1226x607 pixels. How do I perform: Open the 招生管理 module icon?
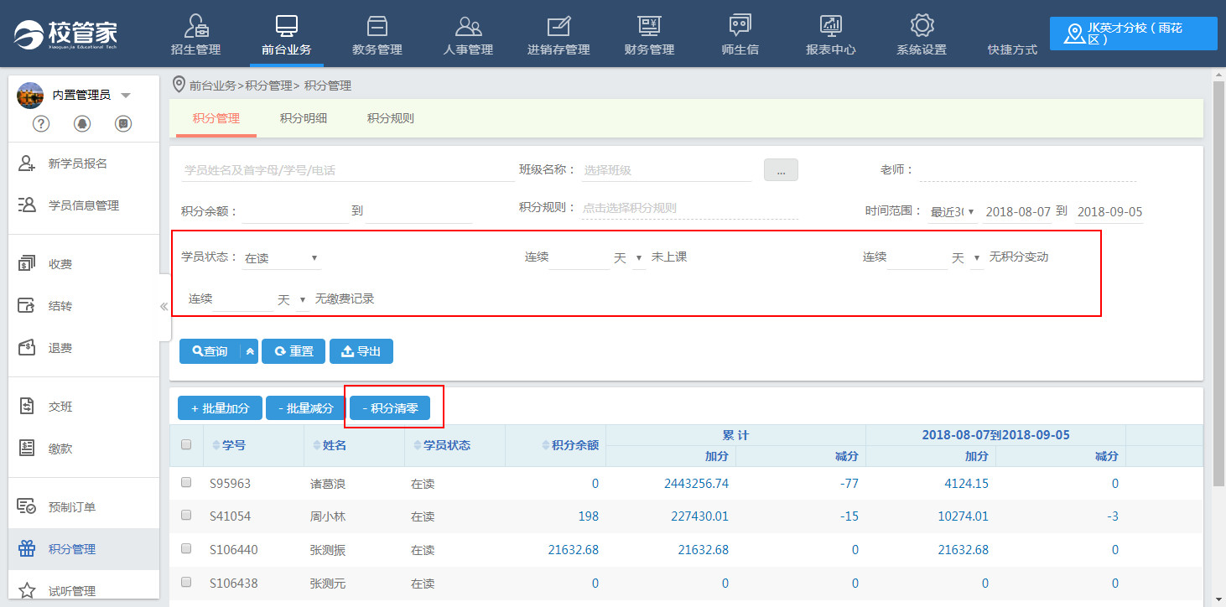coord(195,26)
